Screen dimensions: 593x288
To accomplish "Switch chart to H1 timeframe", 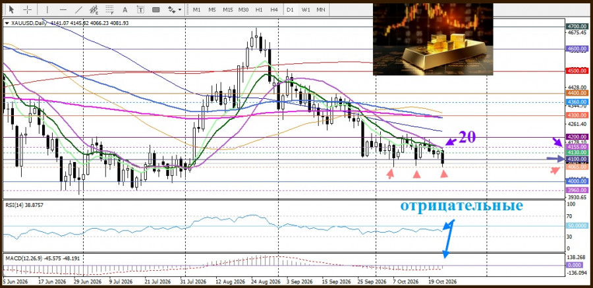I will pos(259,10).
